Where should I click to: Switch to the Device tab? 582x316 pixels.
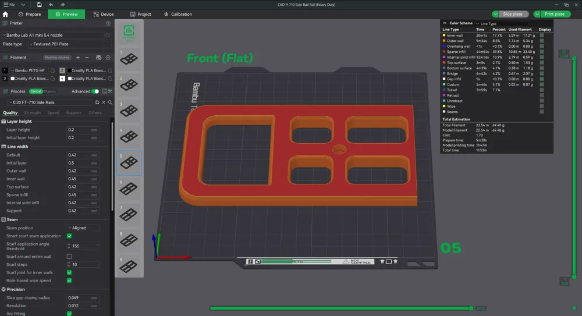point(104,14)
